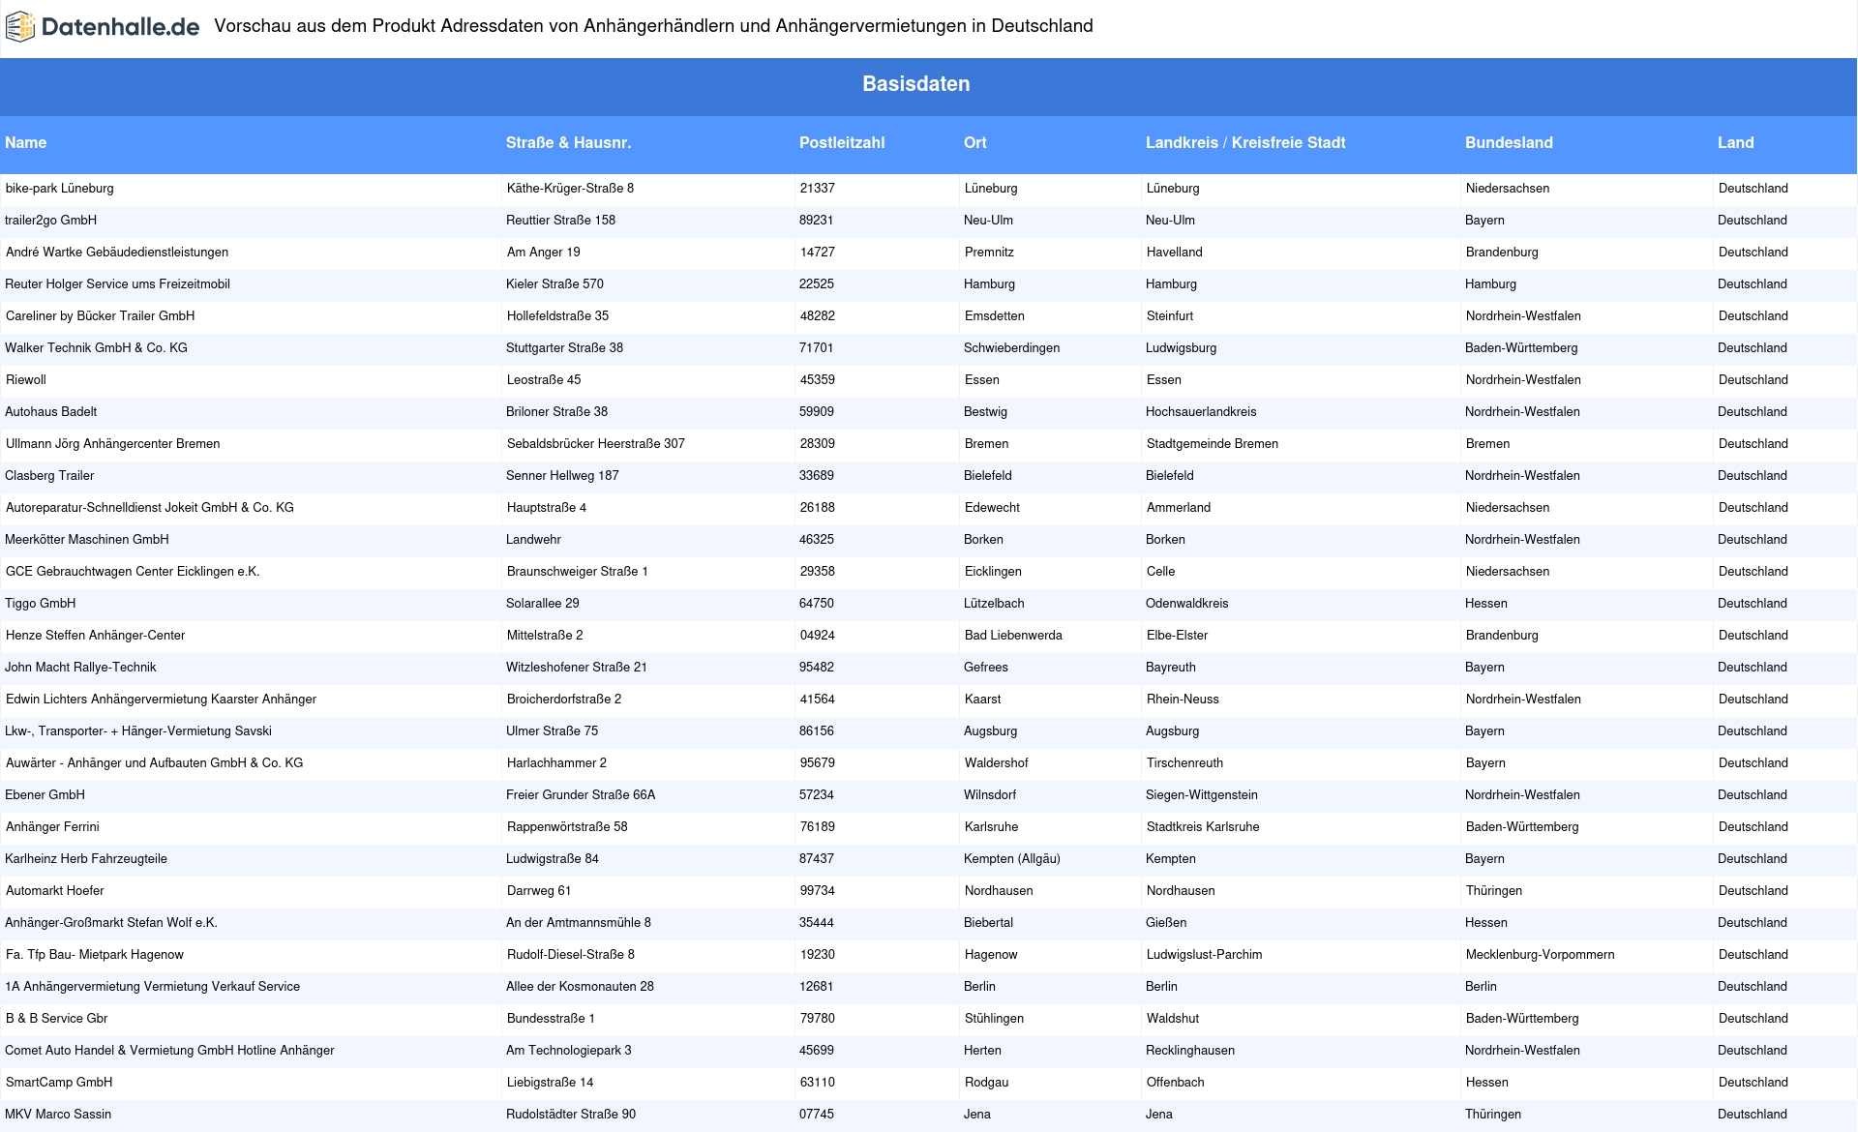This screenshot has height=1132, width=1858.
Task: Click John Macht Rallye-Technik
Action: [x=80, y=668]
